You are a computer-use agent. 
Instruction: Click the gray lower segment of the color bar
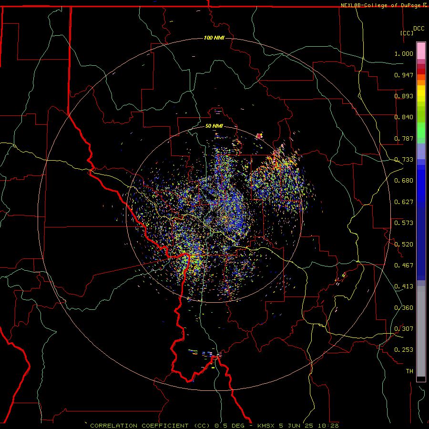pyautogui.click(x=421, y=331)
